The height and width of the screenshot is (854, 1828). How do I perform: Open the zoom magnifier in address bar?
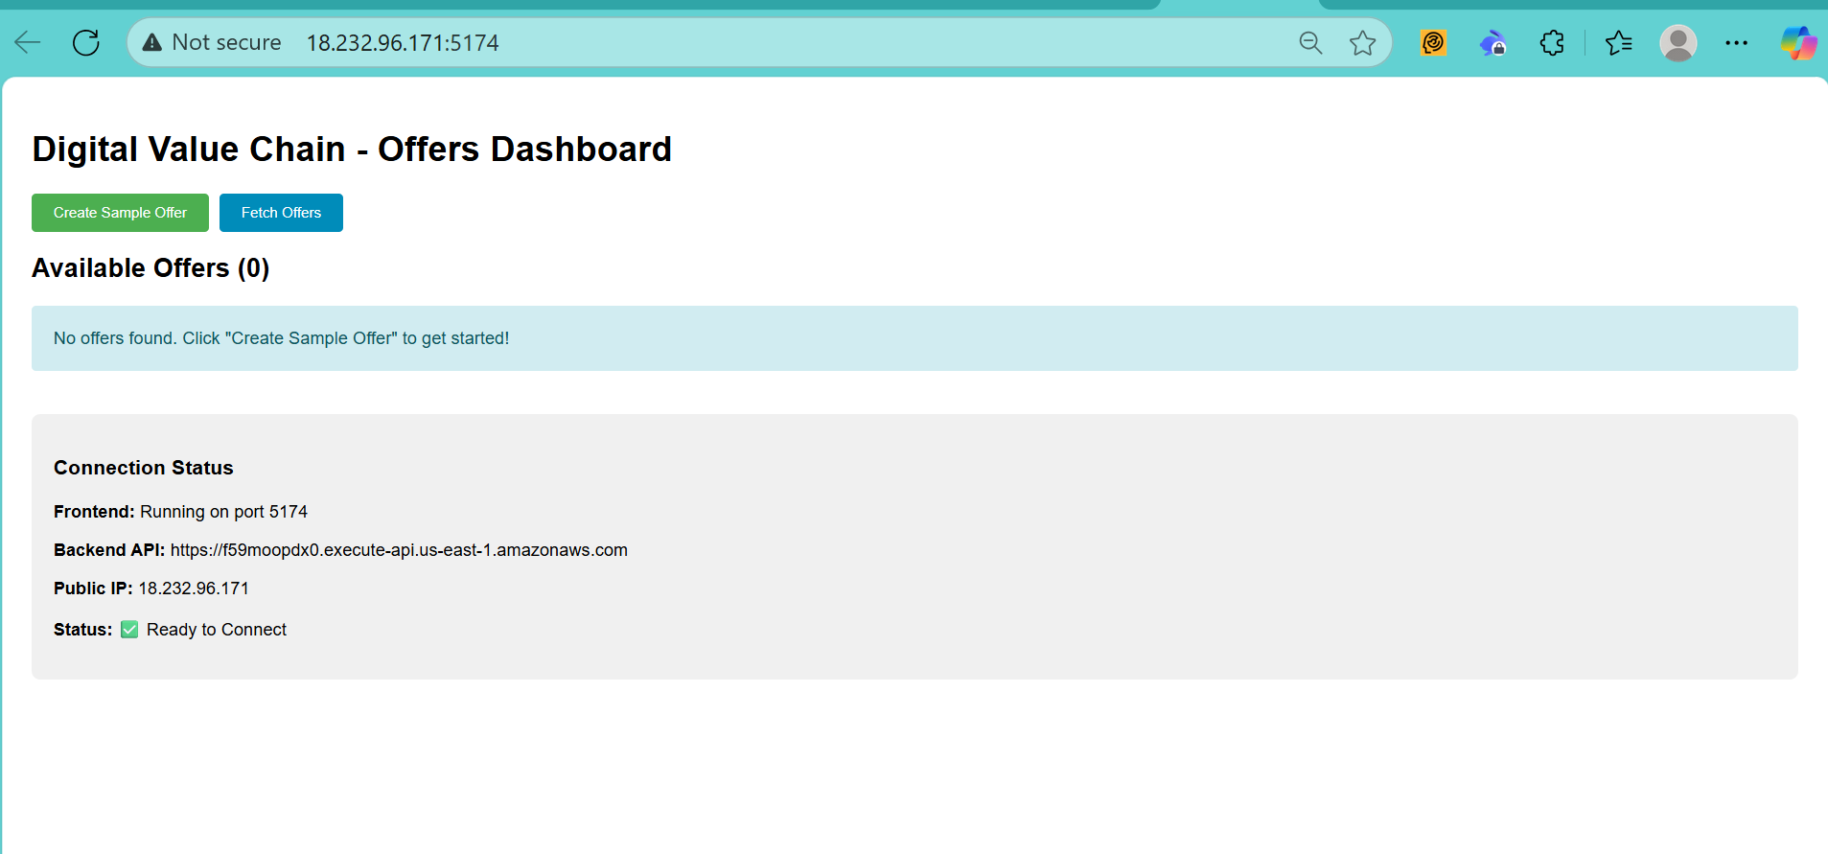1310,42
